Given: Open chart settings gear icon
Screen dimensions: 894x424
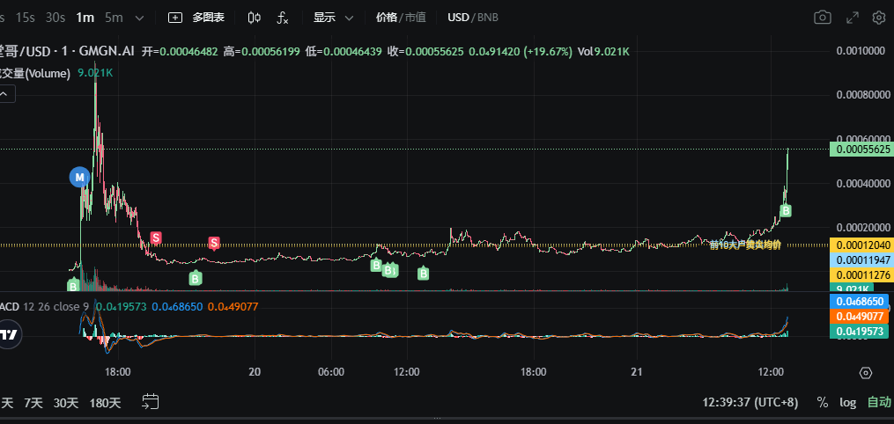Looking at the screenshot, I should 878,18.
